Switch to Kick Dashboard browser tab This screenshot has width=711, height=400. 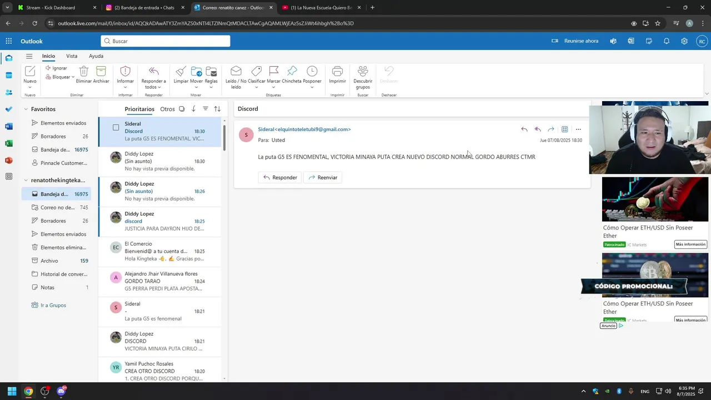[57, 8]
